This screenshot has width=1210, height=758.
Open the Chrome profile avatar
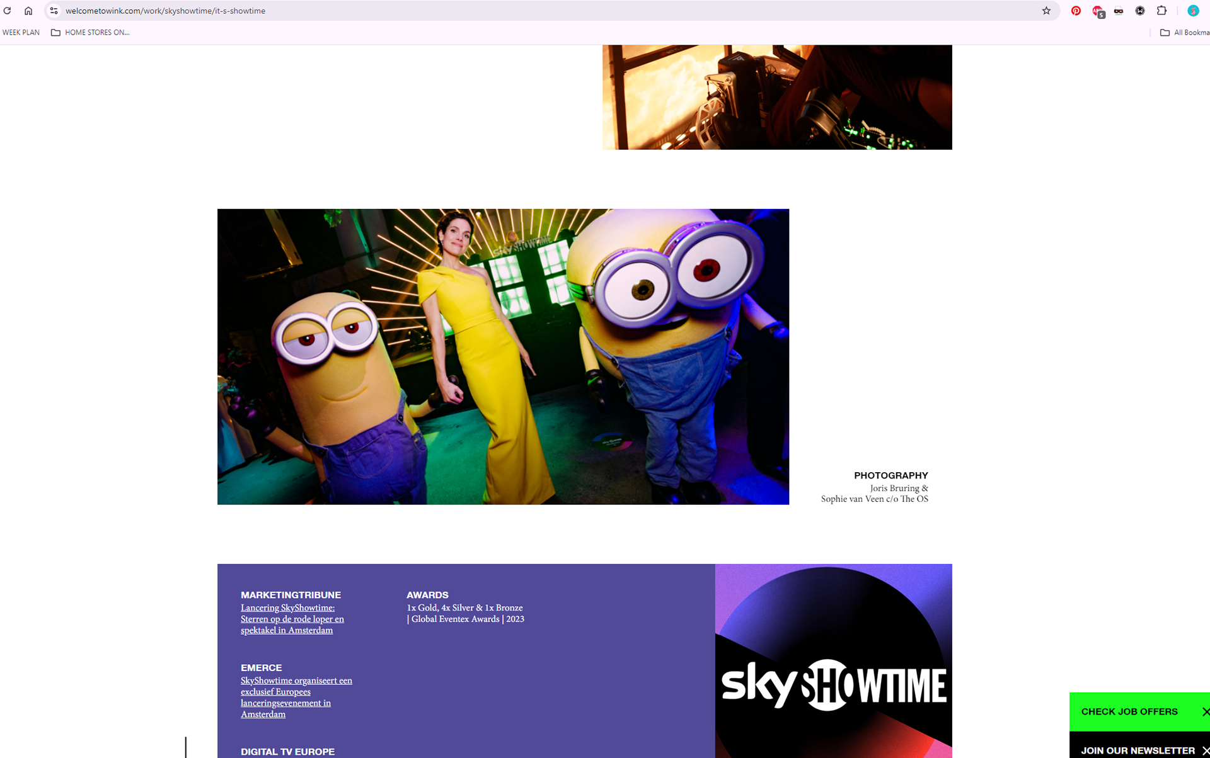pyautogui.click(x=1192, y=11)
